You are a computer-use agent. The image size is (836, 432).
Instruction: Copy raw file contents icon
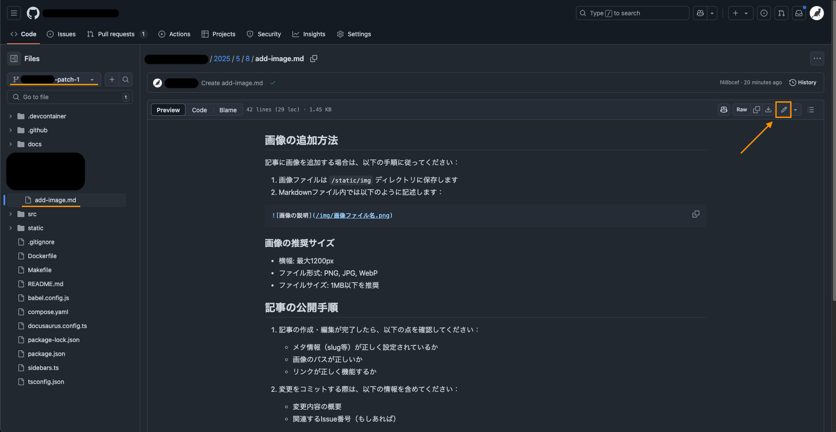click(757, 110)
